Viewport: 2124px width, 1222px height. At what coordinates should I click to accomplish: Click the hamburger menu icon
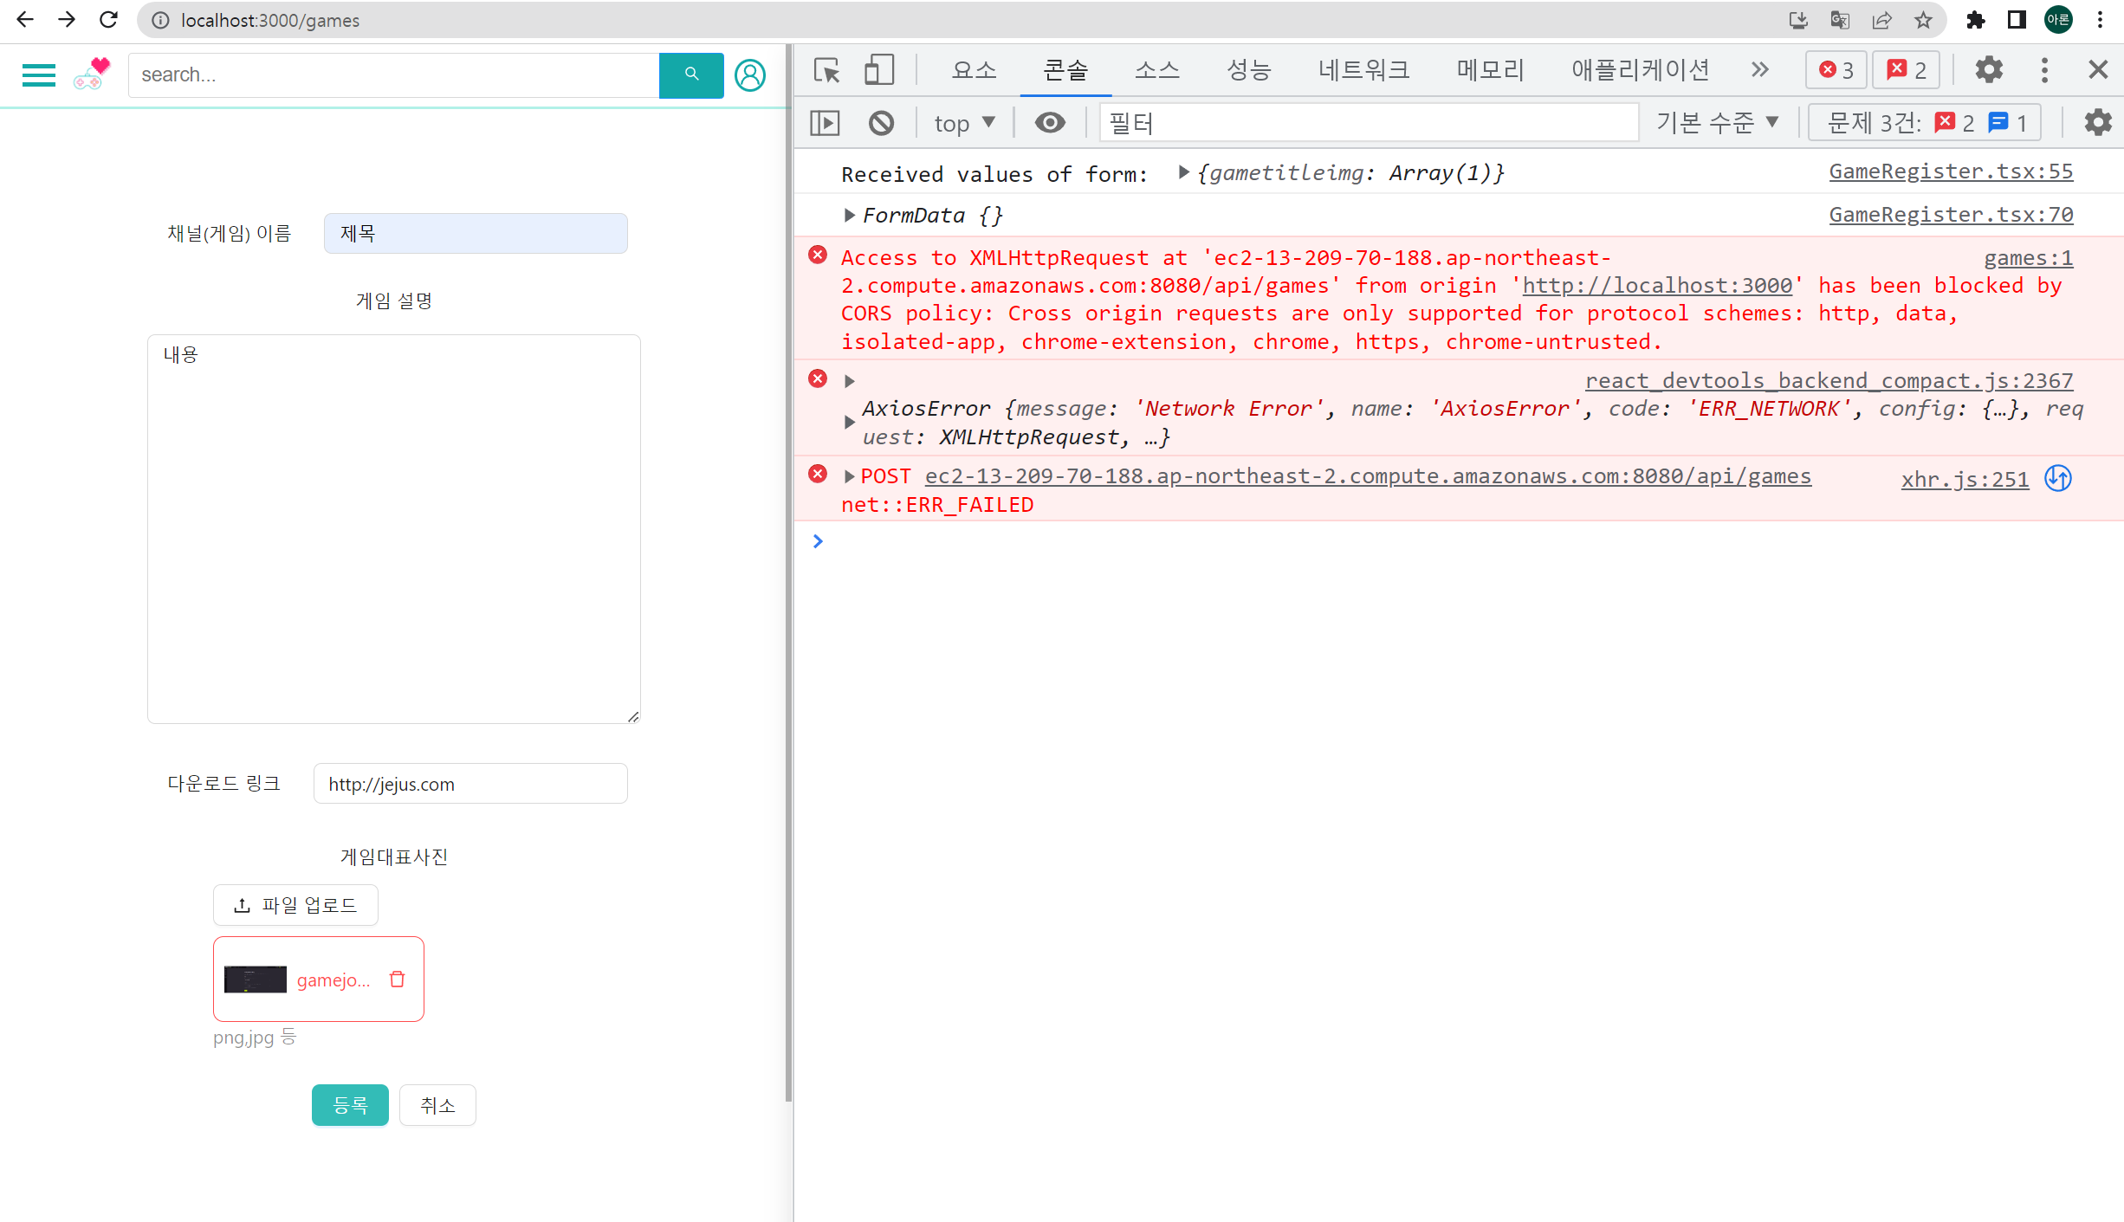click(x=38, y=75)
